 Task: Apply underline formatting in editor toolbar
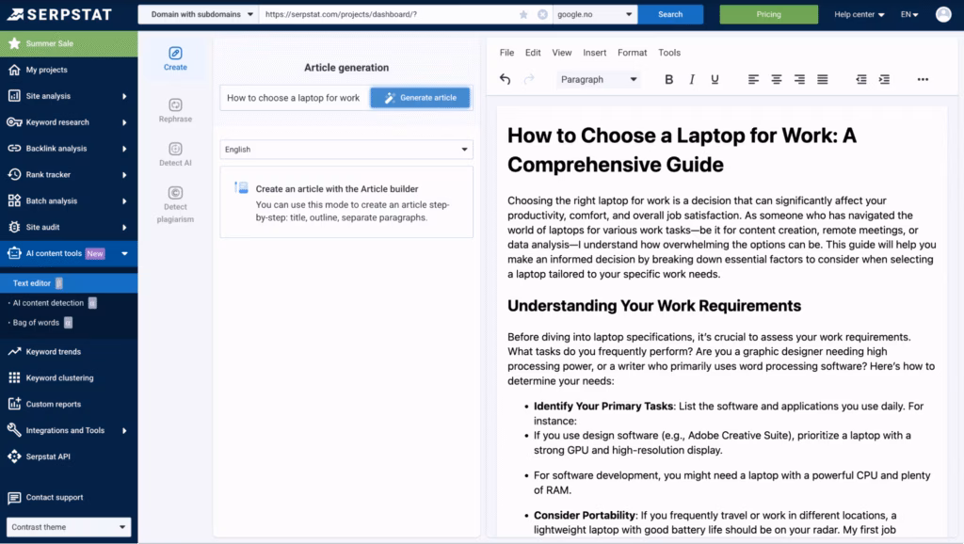click(x=715, y=80)
